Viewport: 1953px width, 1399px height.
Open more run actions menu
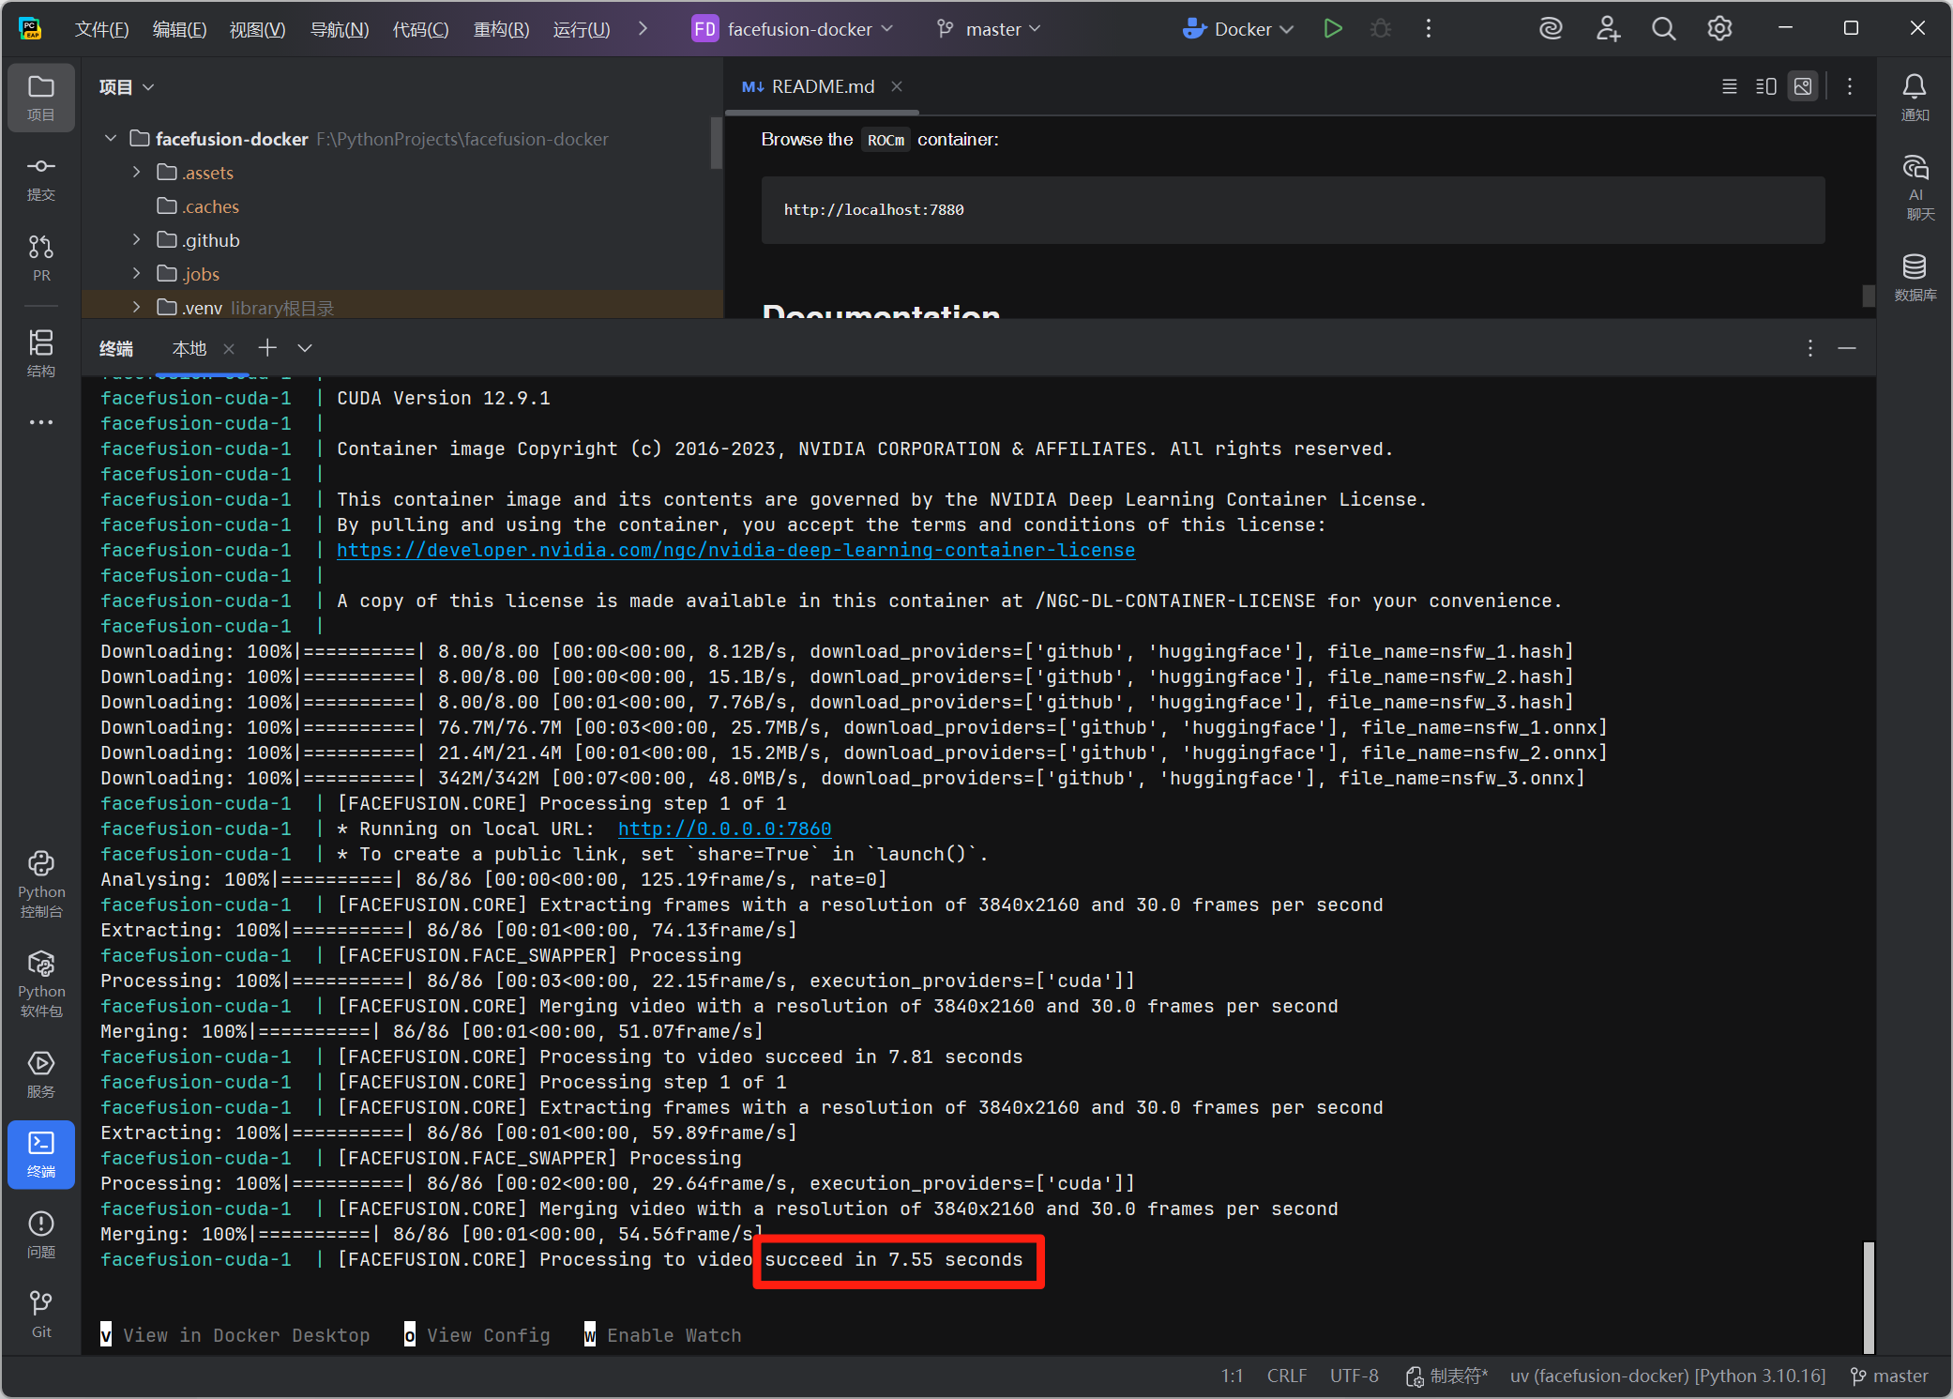pos(1429,29)
